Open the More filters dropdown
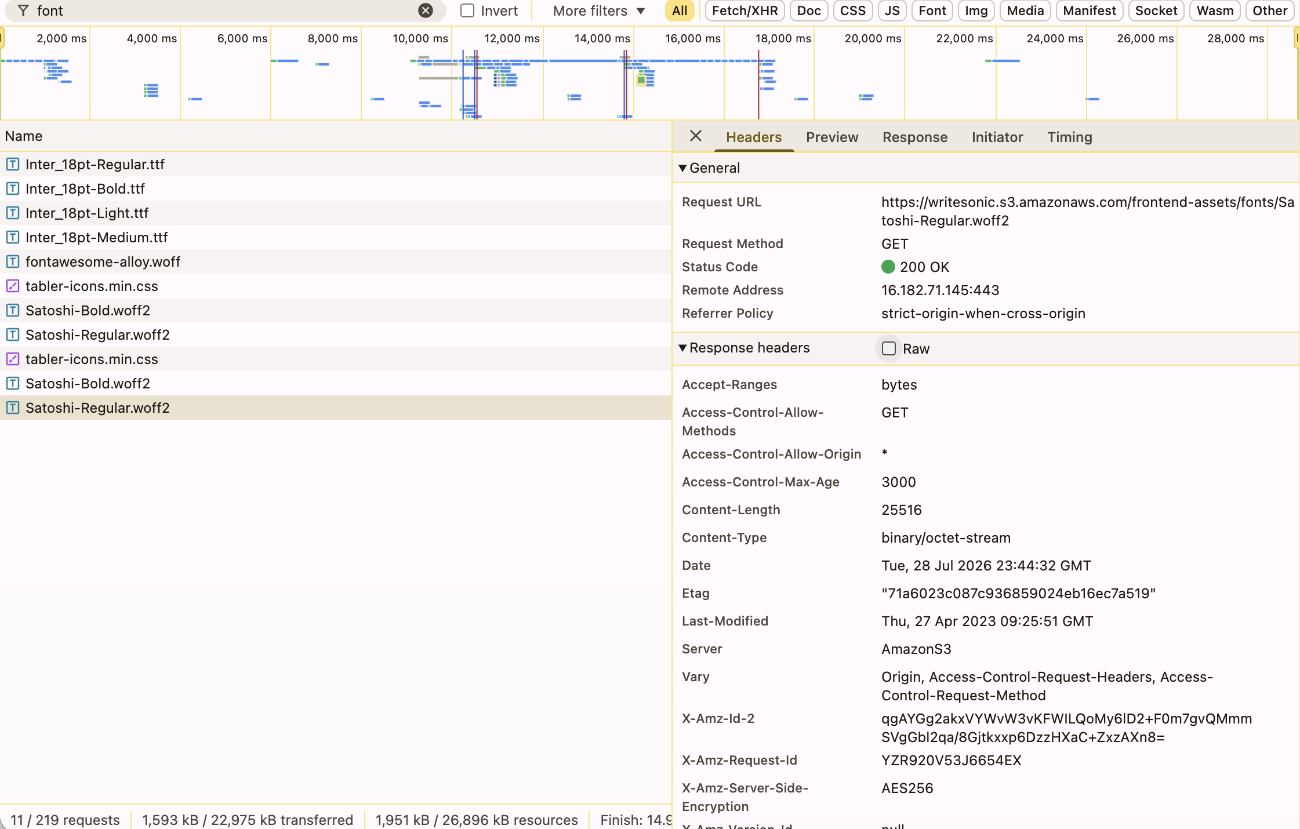The height and width of the screenshot is (829, 1300). tap(599, 10)
